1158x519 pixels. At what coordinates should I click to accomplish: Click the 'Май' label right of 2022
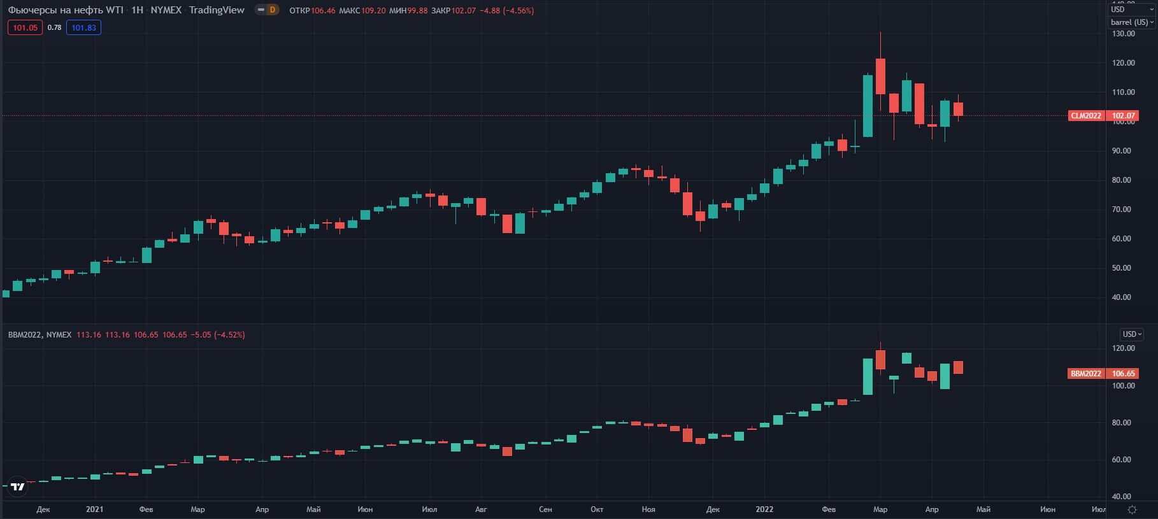[x=983, y=509]
